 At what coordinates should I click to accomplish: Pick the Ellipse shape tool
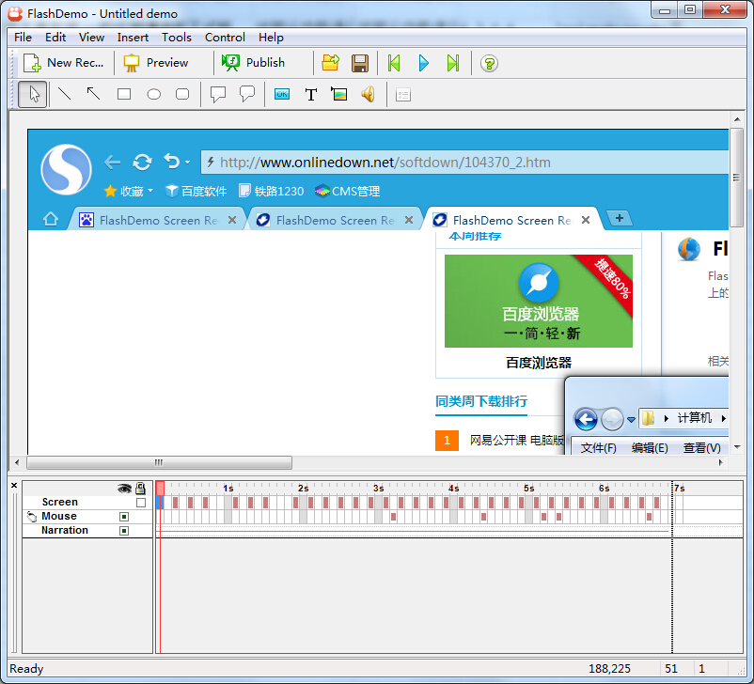click(153, 94)
